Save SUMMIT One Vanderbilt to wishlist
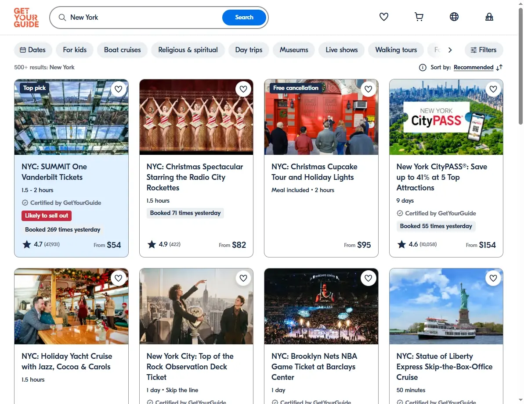The image size is (524, 404). click(x=118, y=89)
